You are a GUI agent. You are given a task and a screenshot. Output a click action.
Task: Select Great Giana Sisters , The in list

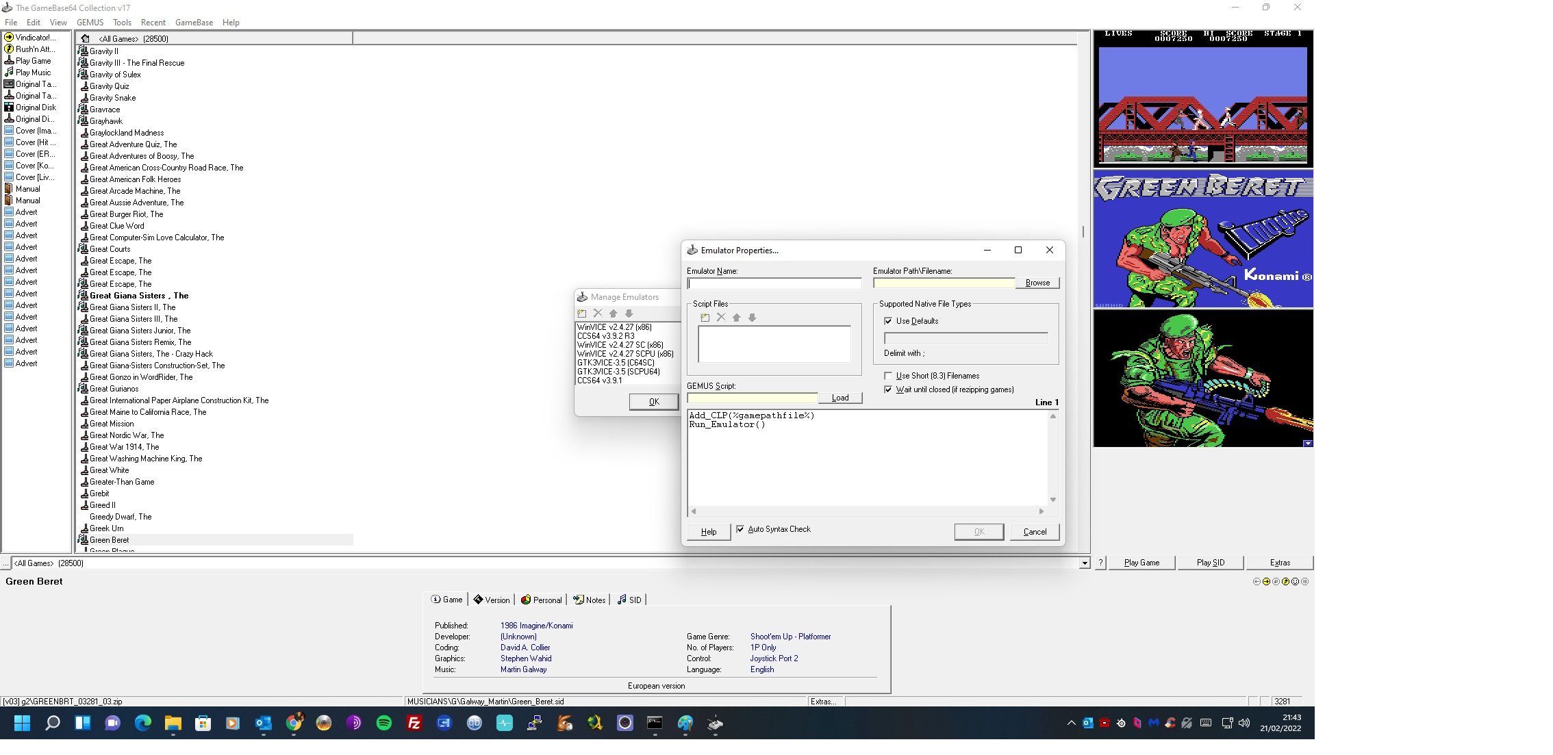point(139,296)
